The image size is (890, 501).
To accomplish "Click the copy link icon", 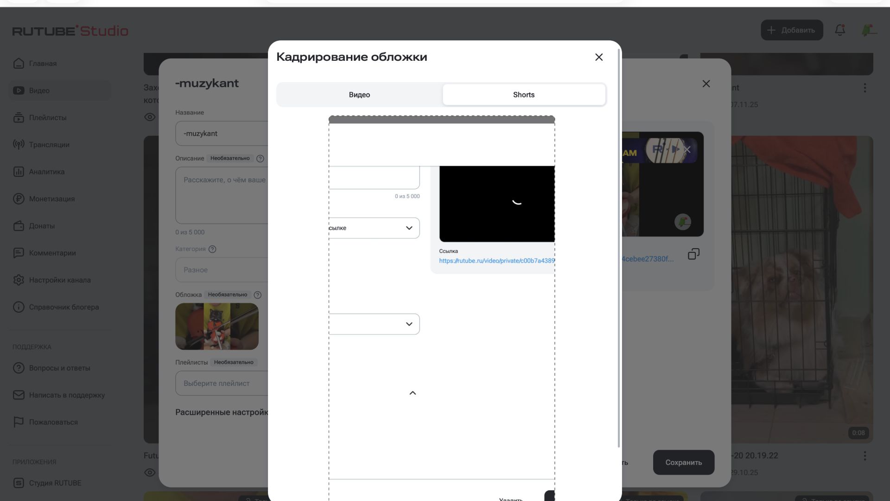I will 693,254.
